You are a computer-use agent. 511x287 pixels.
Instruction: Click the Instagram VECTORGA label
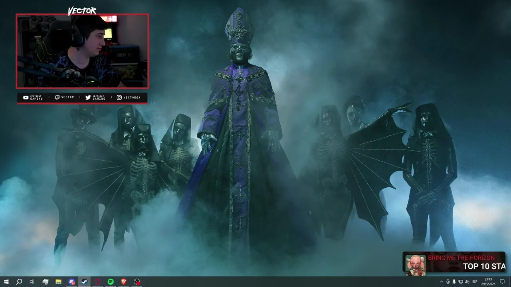(x=129, y=98)
